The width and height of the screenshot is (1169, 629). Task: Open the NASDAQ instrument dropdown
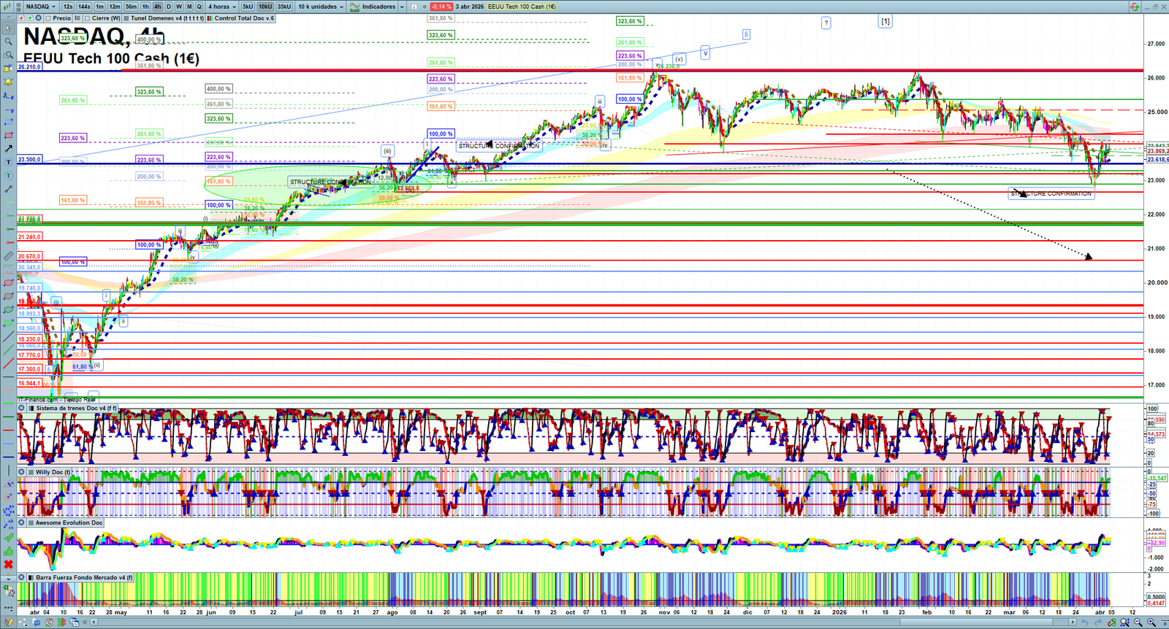[x=41, y=7]
